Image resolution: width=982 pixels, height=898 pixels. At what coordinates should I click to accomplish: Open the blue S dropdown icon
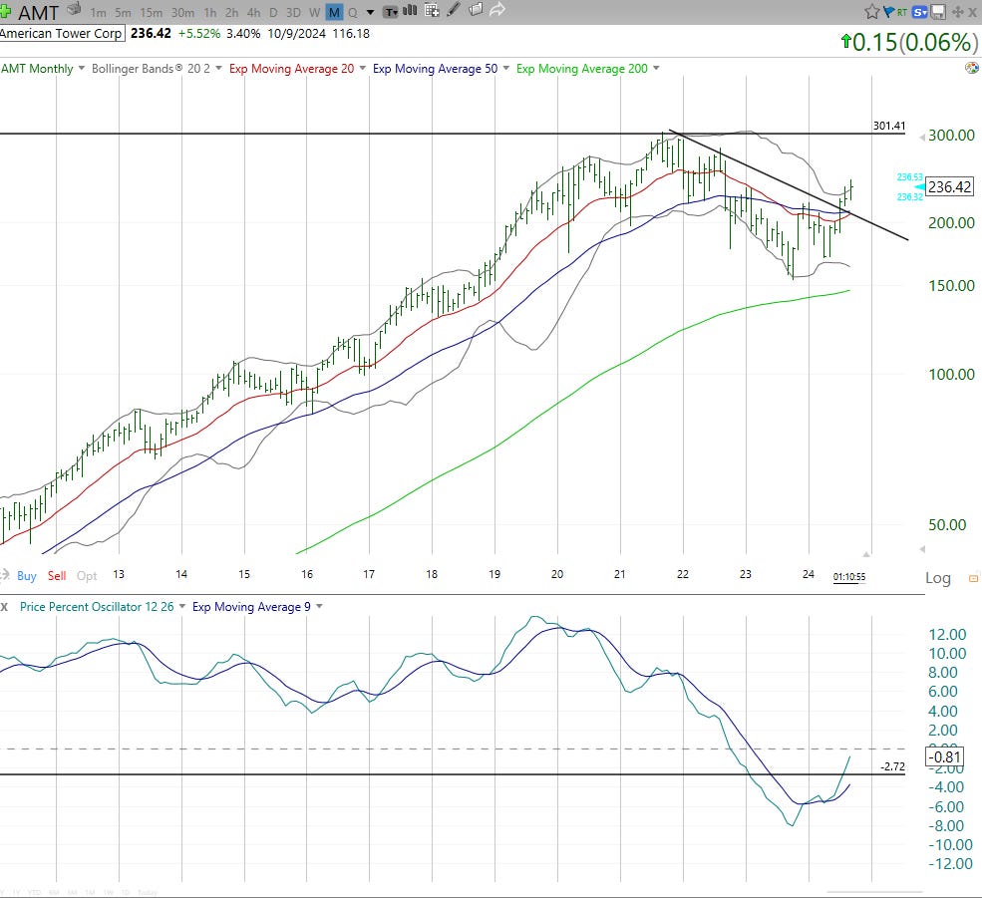point(919,11)
